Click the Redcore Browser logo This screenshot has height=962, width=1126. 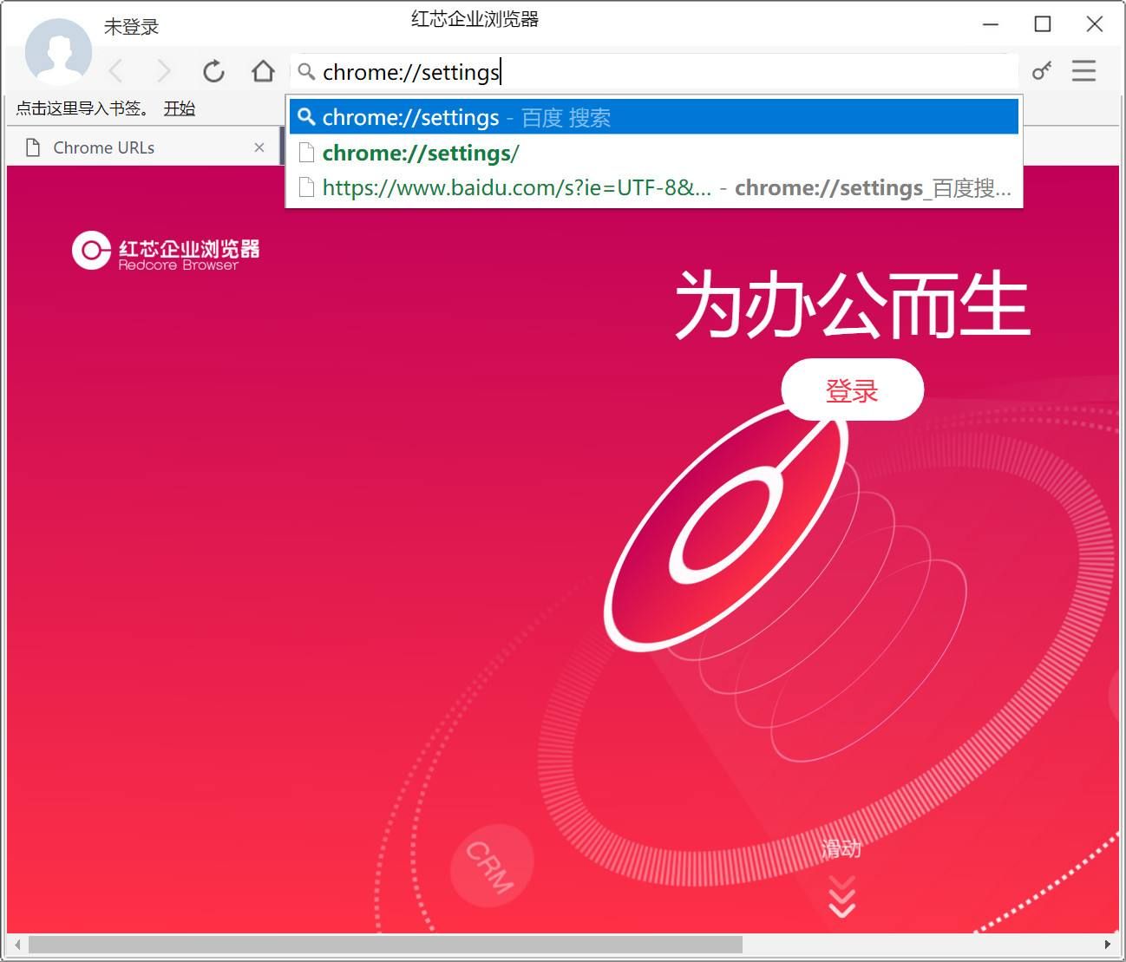point(166,251)
